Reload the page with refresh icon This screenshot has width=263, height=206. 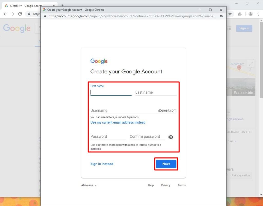(20, 14)
